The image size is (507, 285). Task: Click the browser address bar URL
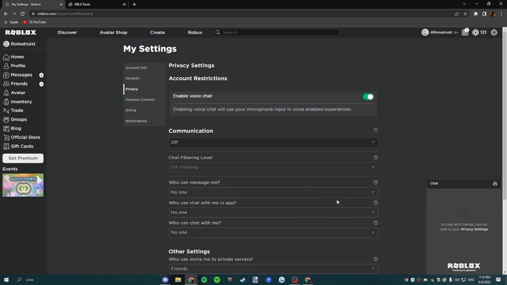coord(65,13)
